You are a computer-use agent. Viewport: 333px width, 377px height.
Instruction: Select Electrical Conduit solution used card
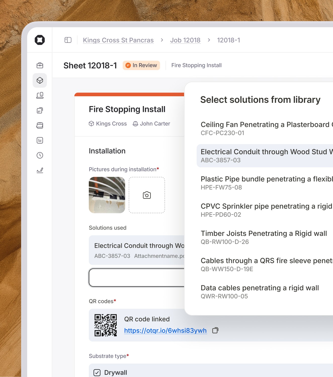click(137, 250)
